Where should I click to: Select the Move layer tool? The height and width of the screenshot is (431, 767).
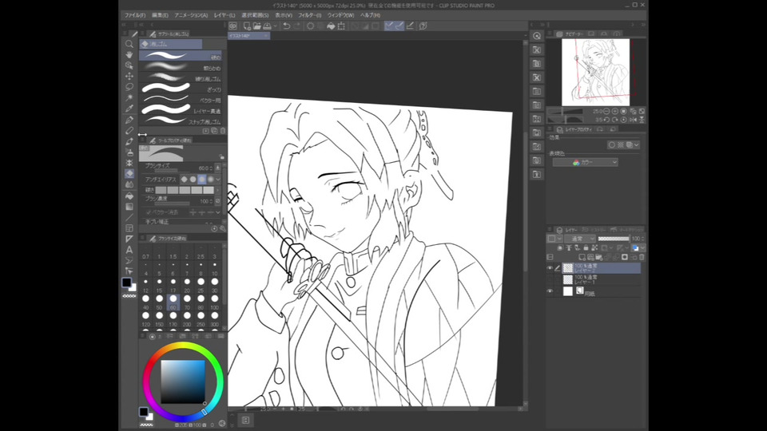tap(129, 77)
